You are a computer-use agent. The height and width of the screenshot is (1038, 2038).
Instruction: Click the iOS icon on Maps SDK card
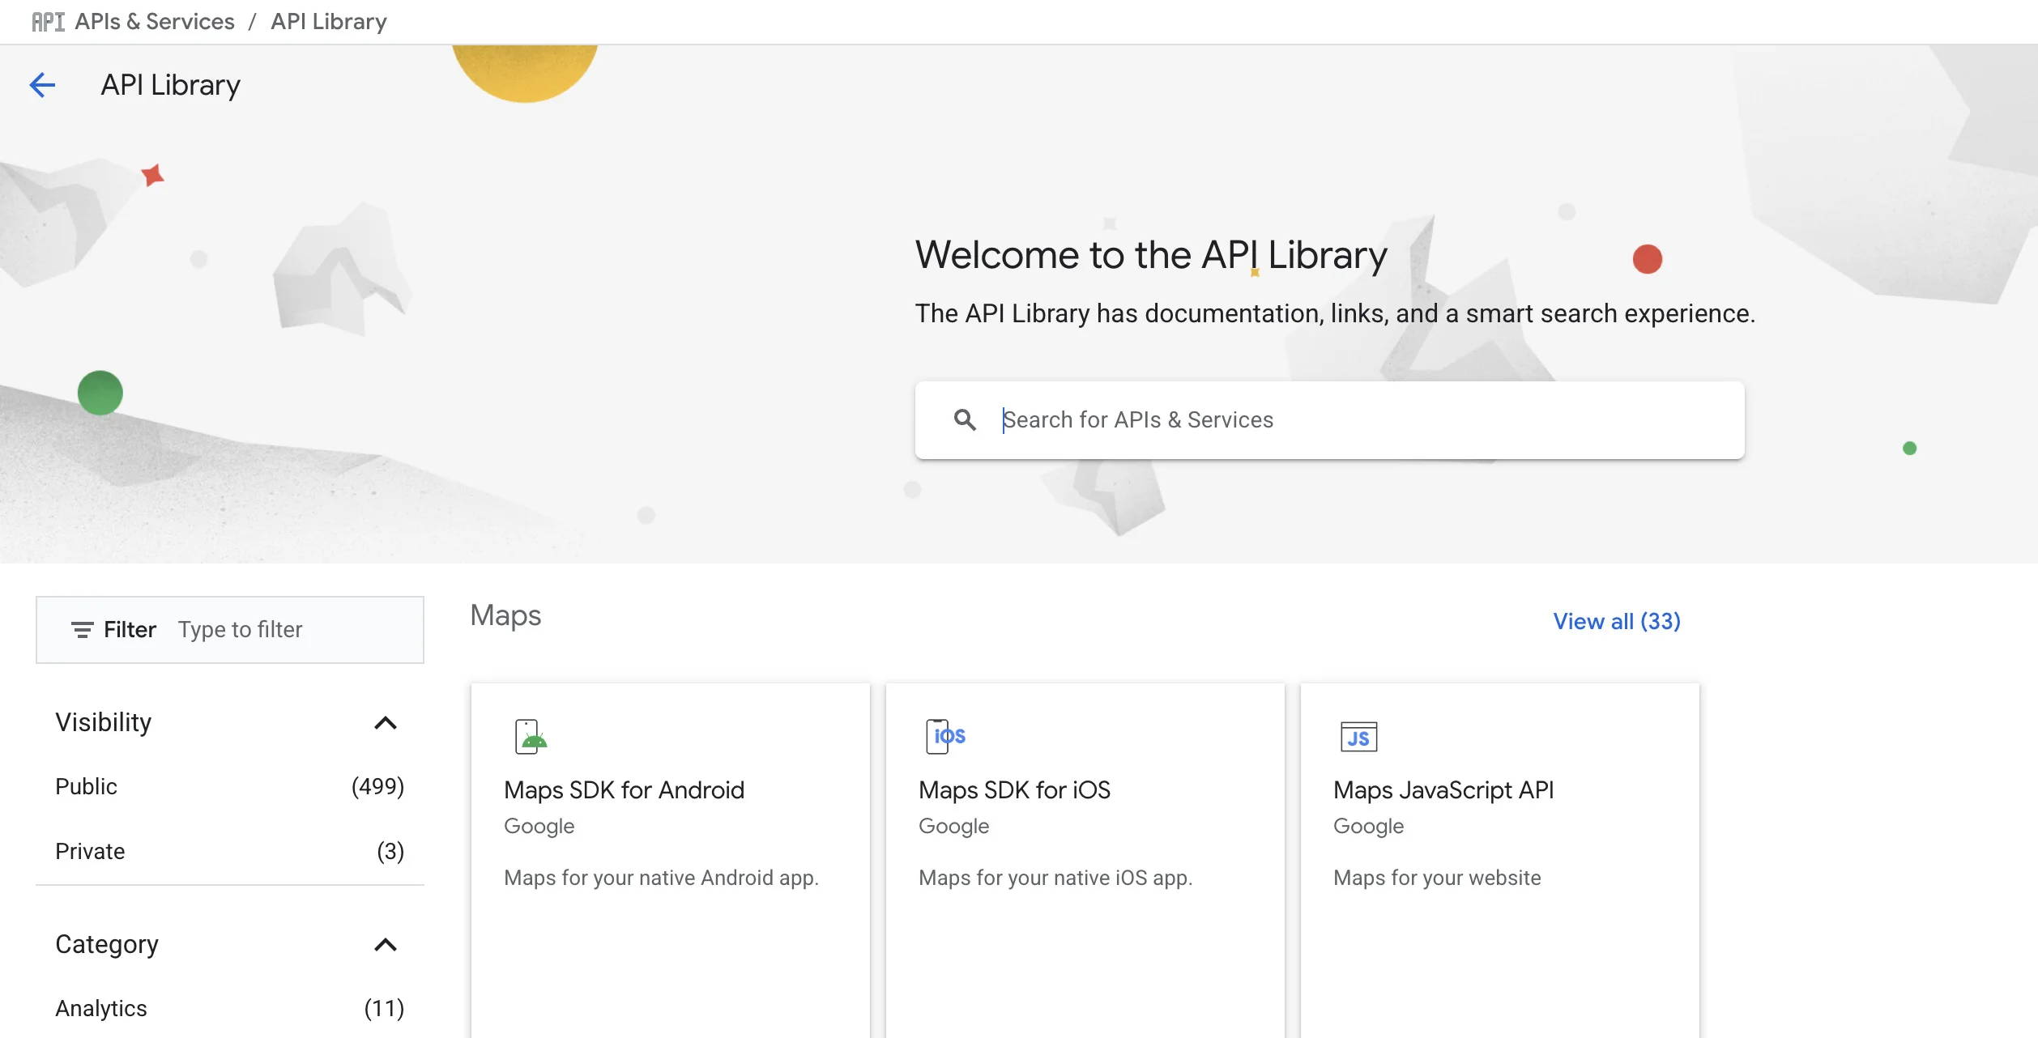click(x=945, y=736)
